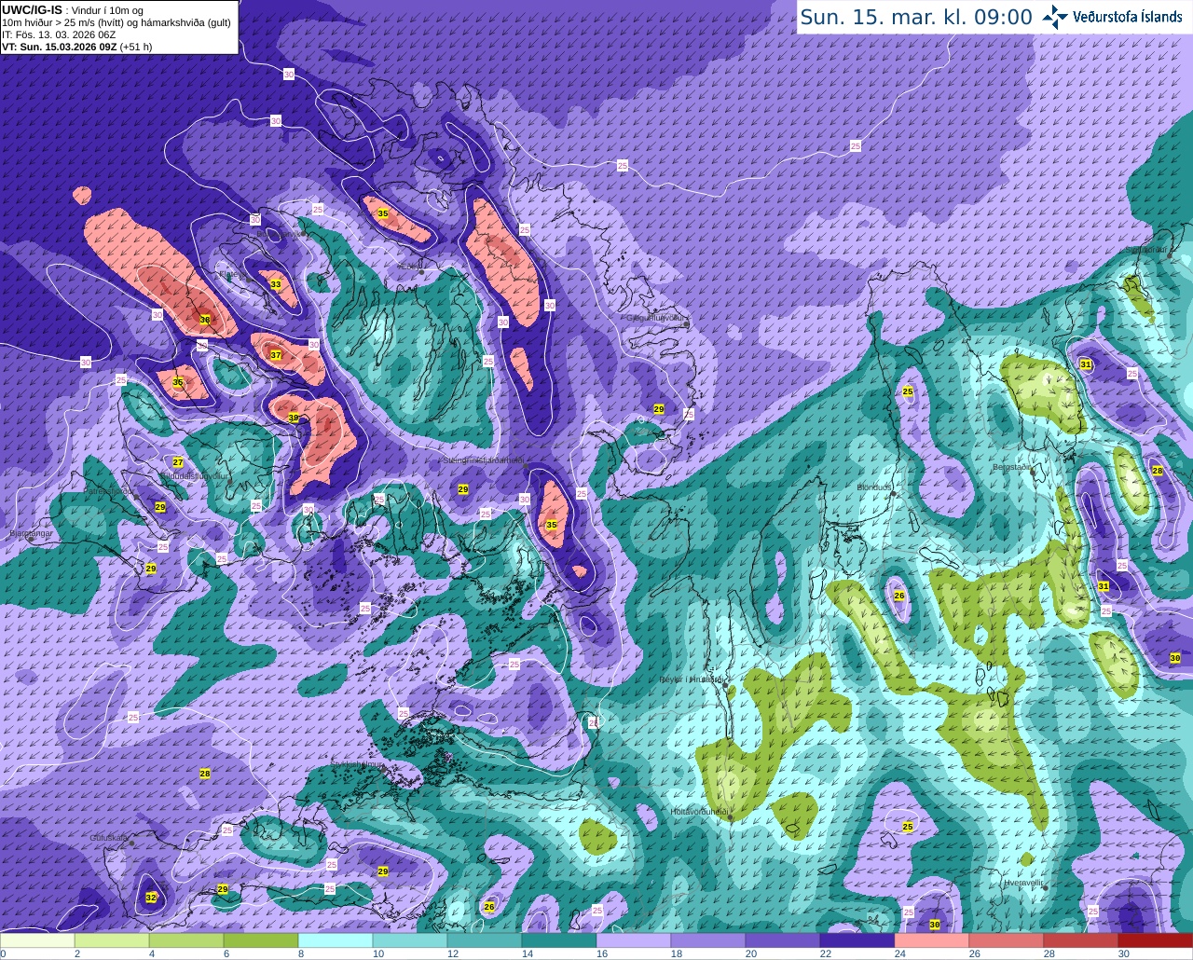
Task: Click the '10m hviður > 25 m/s' description line
Action: tap(116, 22)
